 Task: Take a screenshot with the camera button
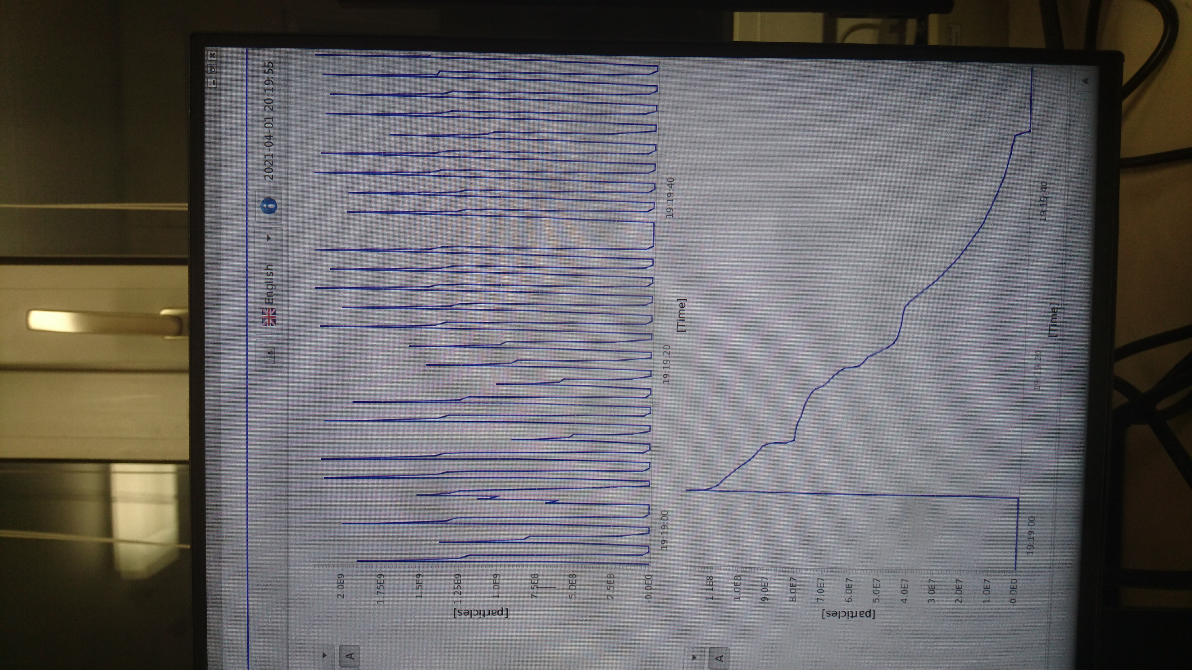click(x=269, y=355)
